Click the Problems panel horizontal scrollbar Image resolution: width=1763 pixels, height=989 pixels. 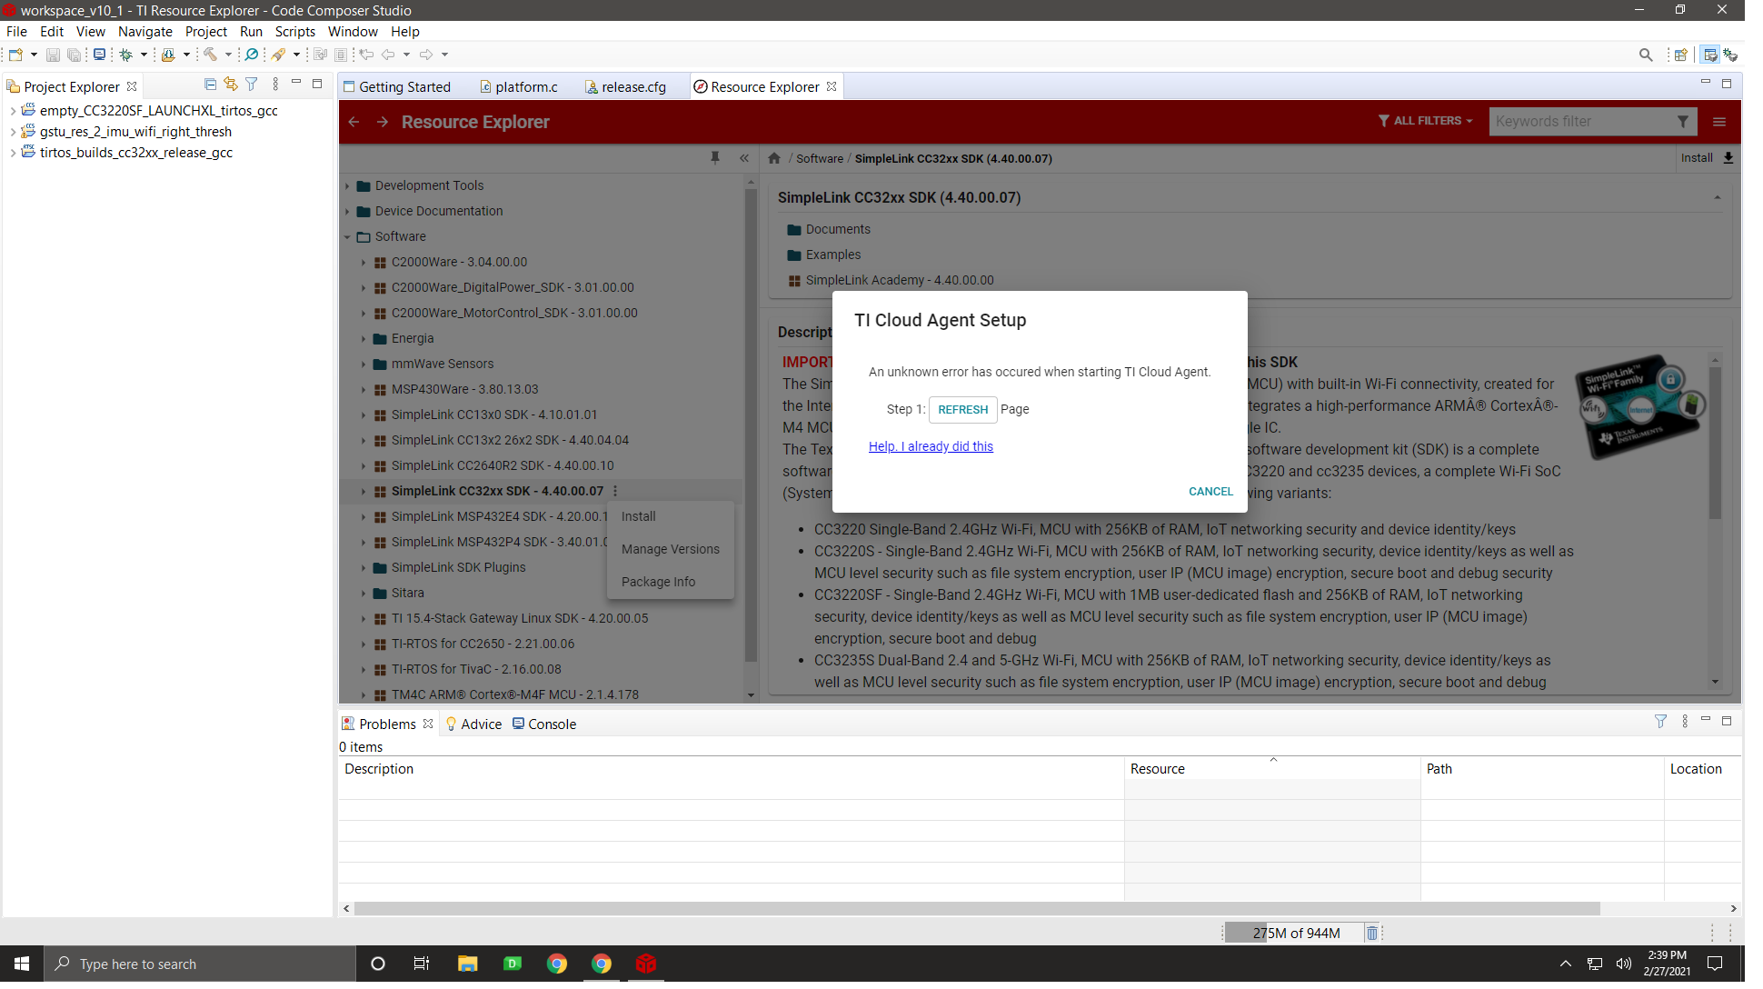(x=977, y=908)
